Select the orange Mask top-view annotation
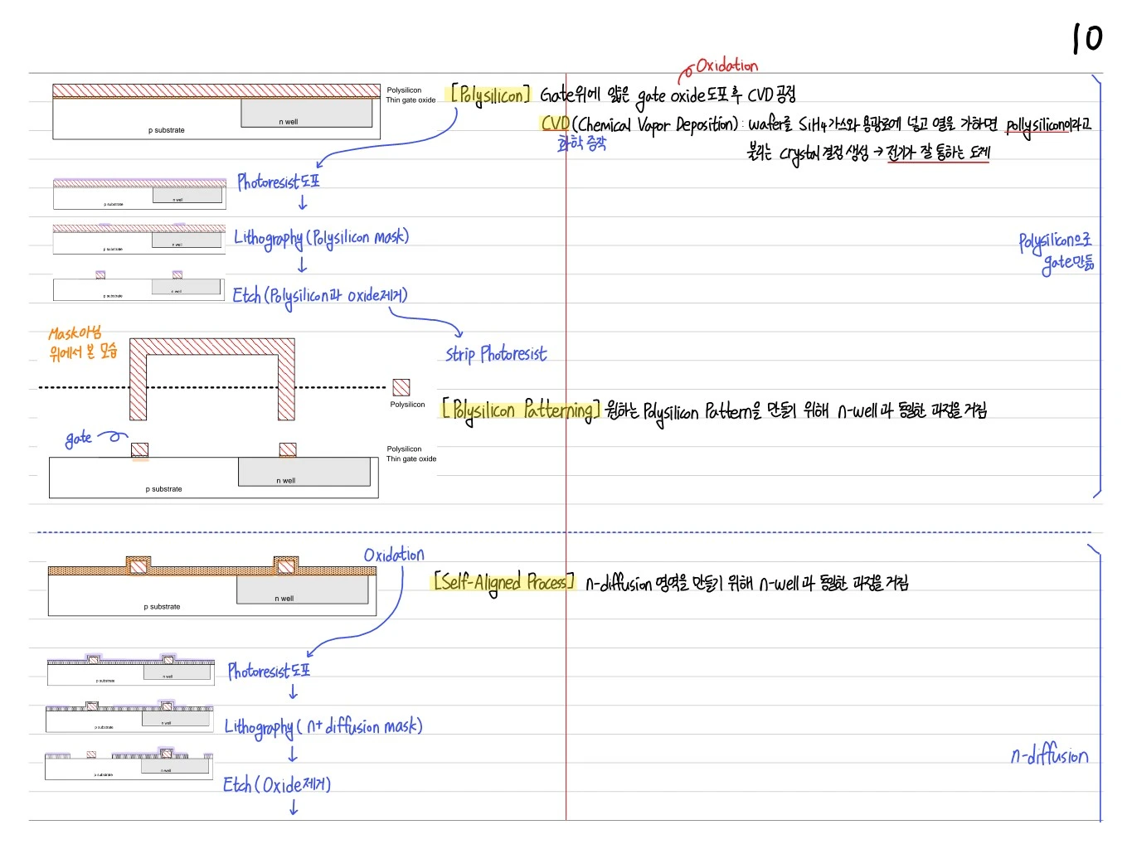The width and height of the screenshot is (1132, 849). 83,342
